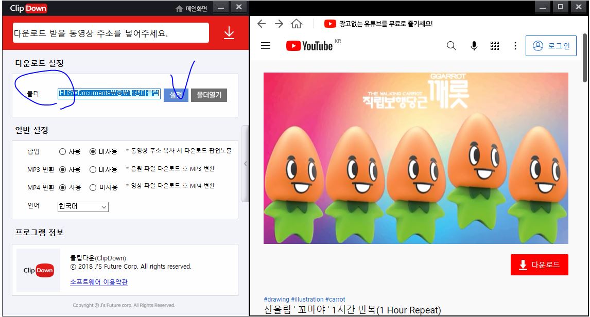Click the video title 산울림 꼬마야 text
590x317 pixels.
pos(352,310)
